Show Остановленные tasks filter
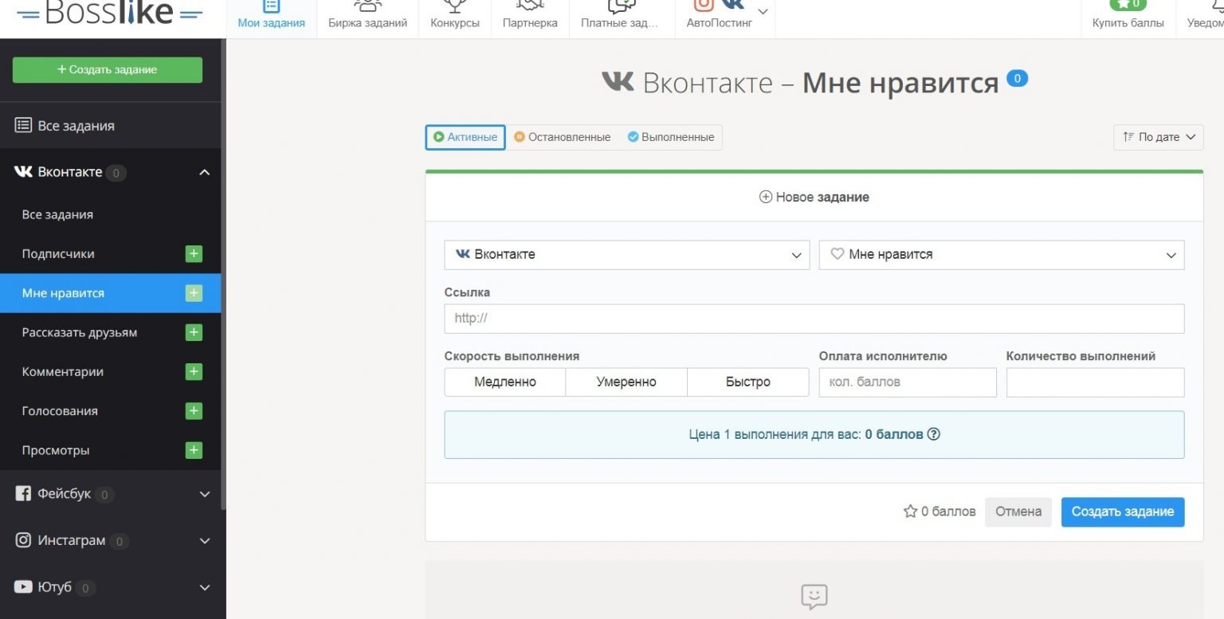This screenshot has height=619, width=1224. pos(563,137)
